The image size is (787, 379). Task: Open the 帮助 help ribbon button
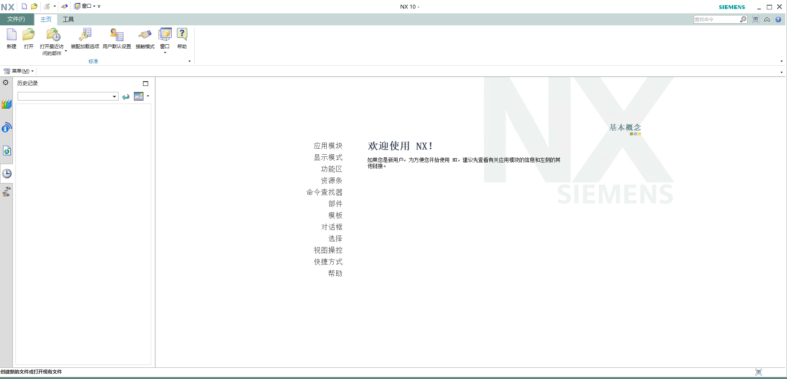[182, 39]
